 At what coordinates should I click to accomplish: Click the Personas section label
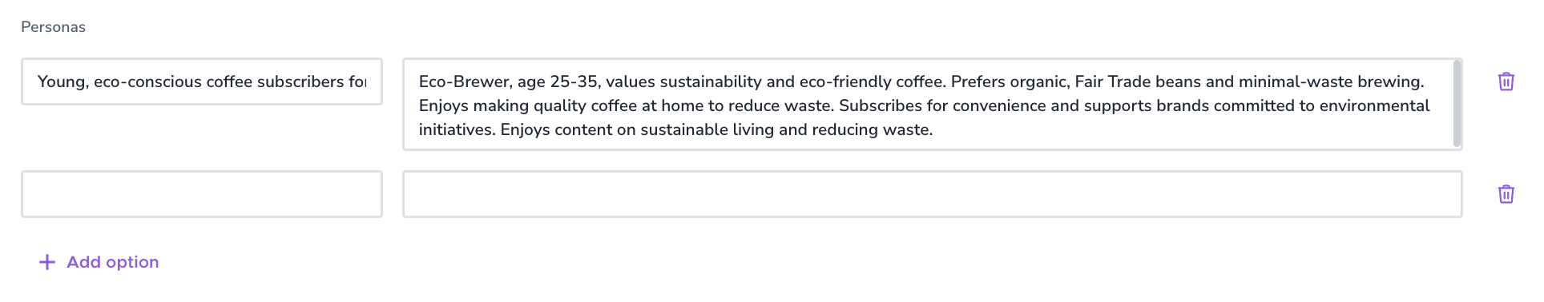(53, 27)
